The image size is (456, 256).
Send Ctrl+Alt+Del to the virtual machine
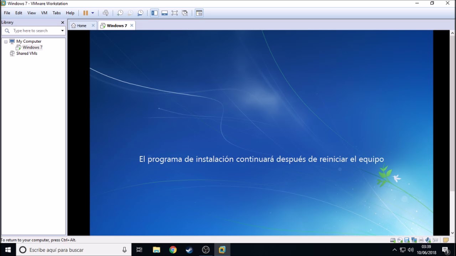(105, 13)
